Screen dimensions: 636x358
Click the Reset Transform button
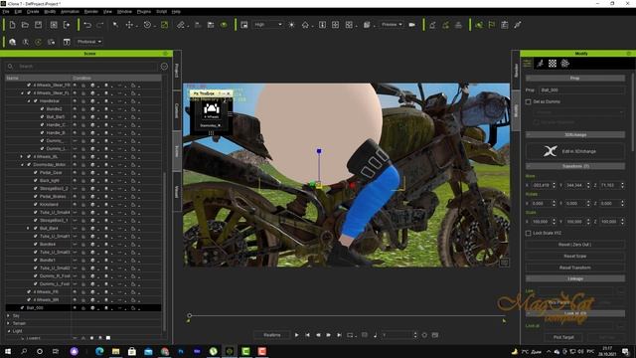[574, 268]
